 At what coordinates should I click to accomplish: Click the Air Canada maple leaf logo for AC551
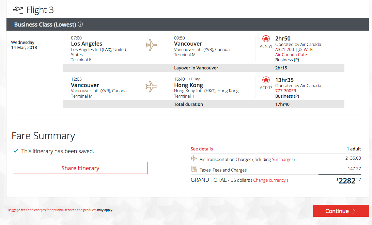(x=266, y=39)
